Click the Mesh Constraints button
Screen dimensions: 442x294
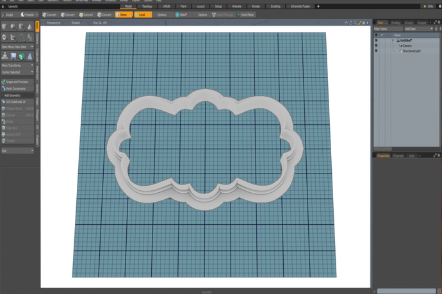pyautogui.click(x=17, y=88)
